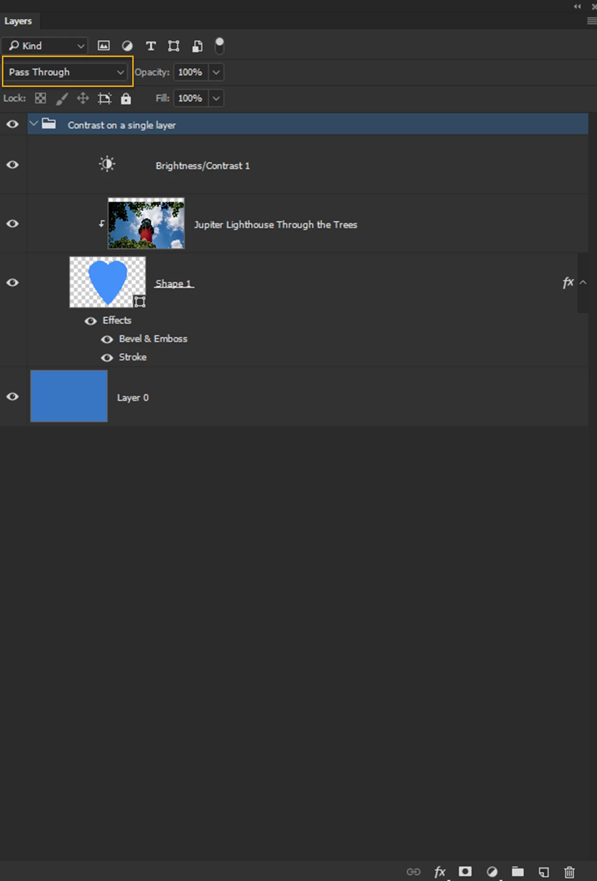Image resolution: width=597 pixels, height=881 pixels.
Task: Filter for pixel layers icon
Action: point(103,46)
